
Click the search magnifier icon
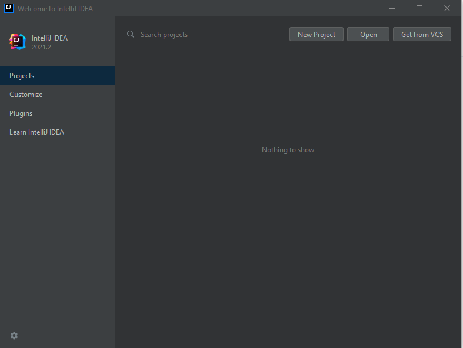pos(131,35)
